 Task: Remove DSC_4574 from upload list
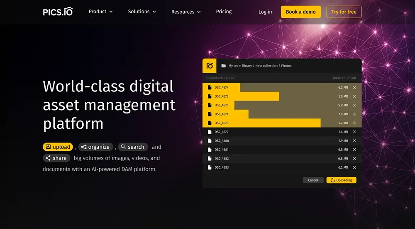point(354,87)
